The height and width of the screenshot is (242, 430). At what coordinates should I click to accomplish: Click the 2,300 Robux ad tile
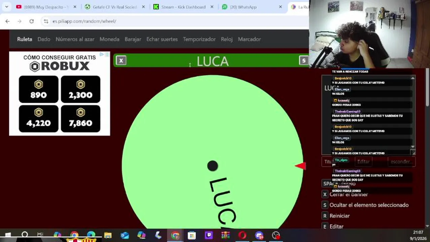[x=80, y=89]
